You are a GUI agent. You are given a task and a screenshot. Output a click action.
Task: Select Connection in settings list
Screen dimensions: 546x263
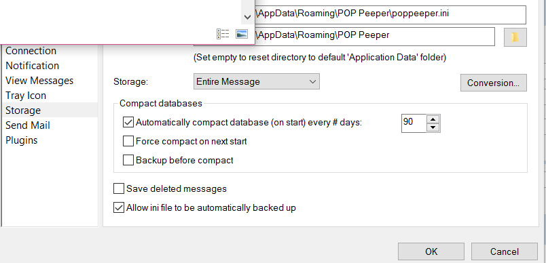[x=31, y=51]
